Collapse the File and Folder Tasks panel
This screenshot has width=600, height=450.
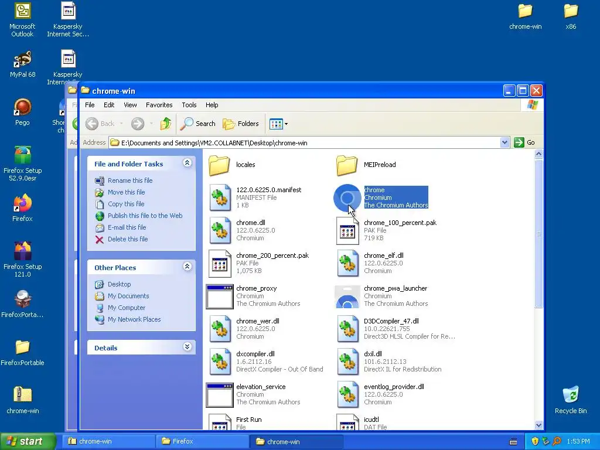[187, 163]
